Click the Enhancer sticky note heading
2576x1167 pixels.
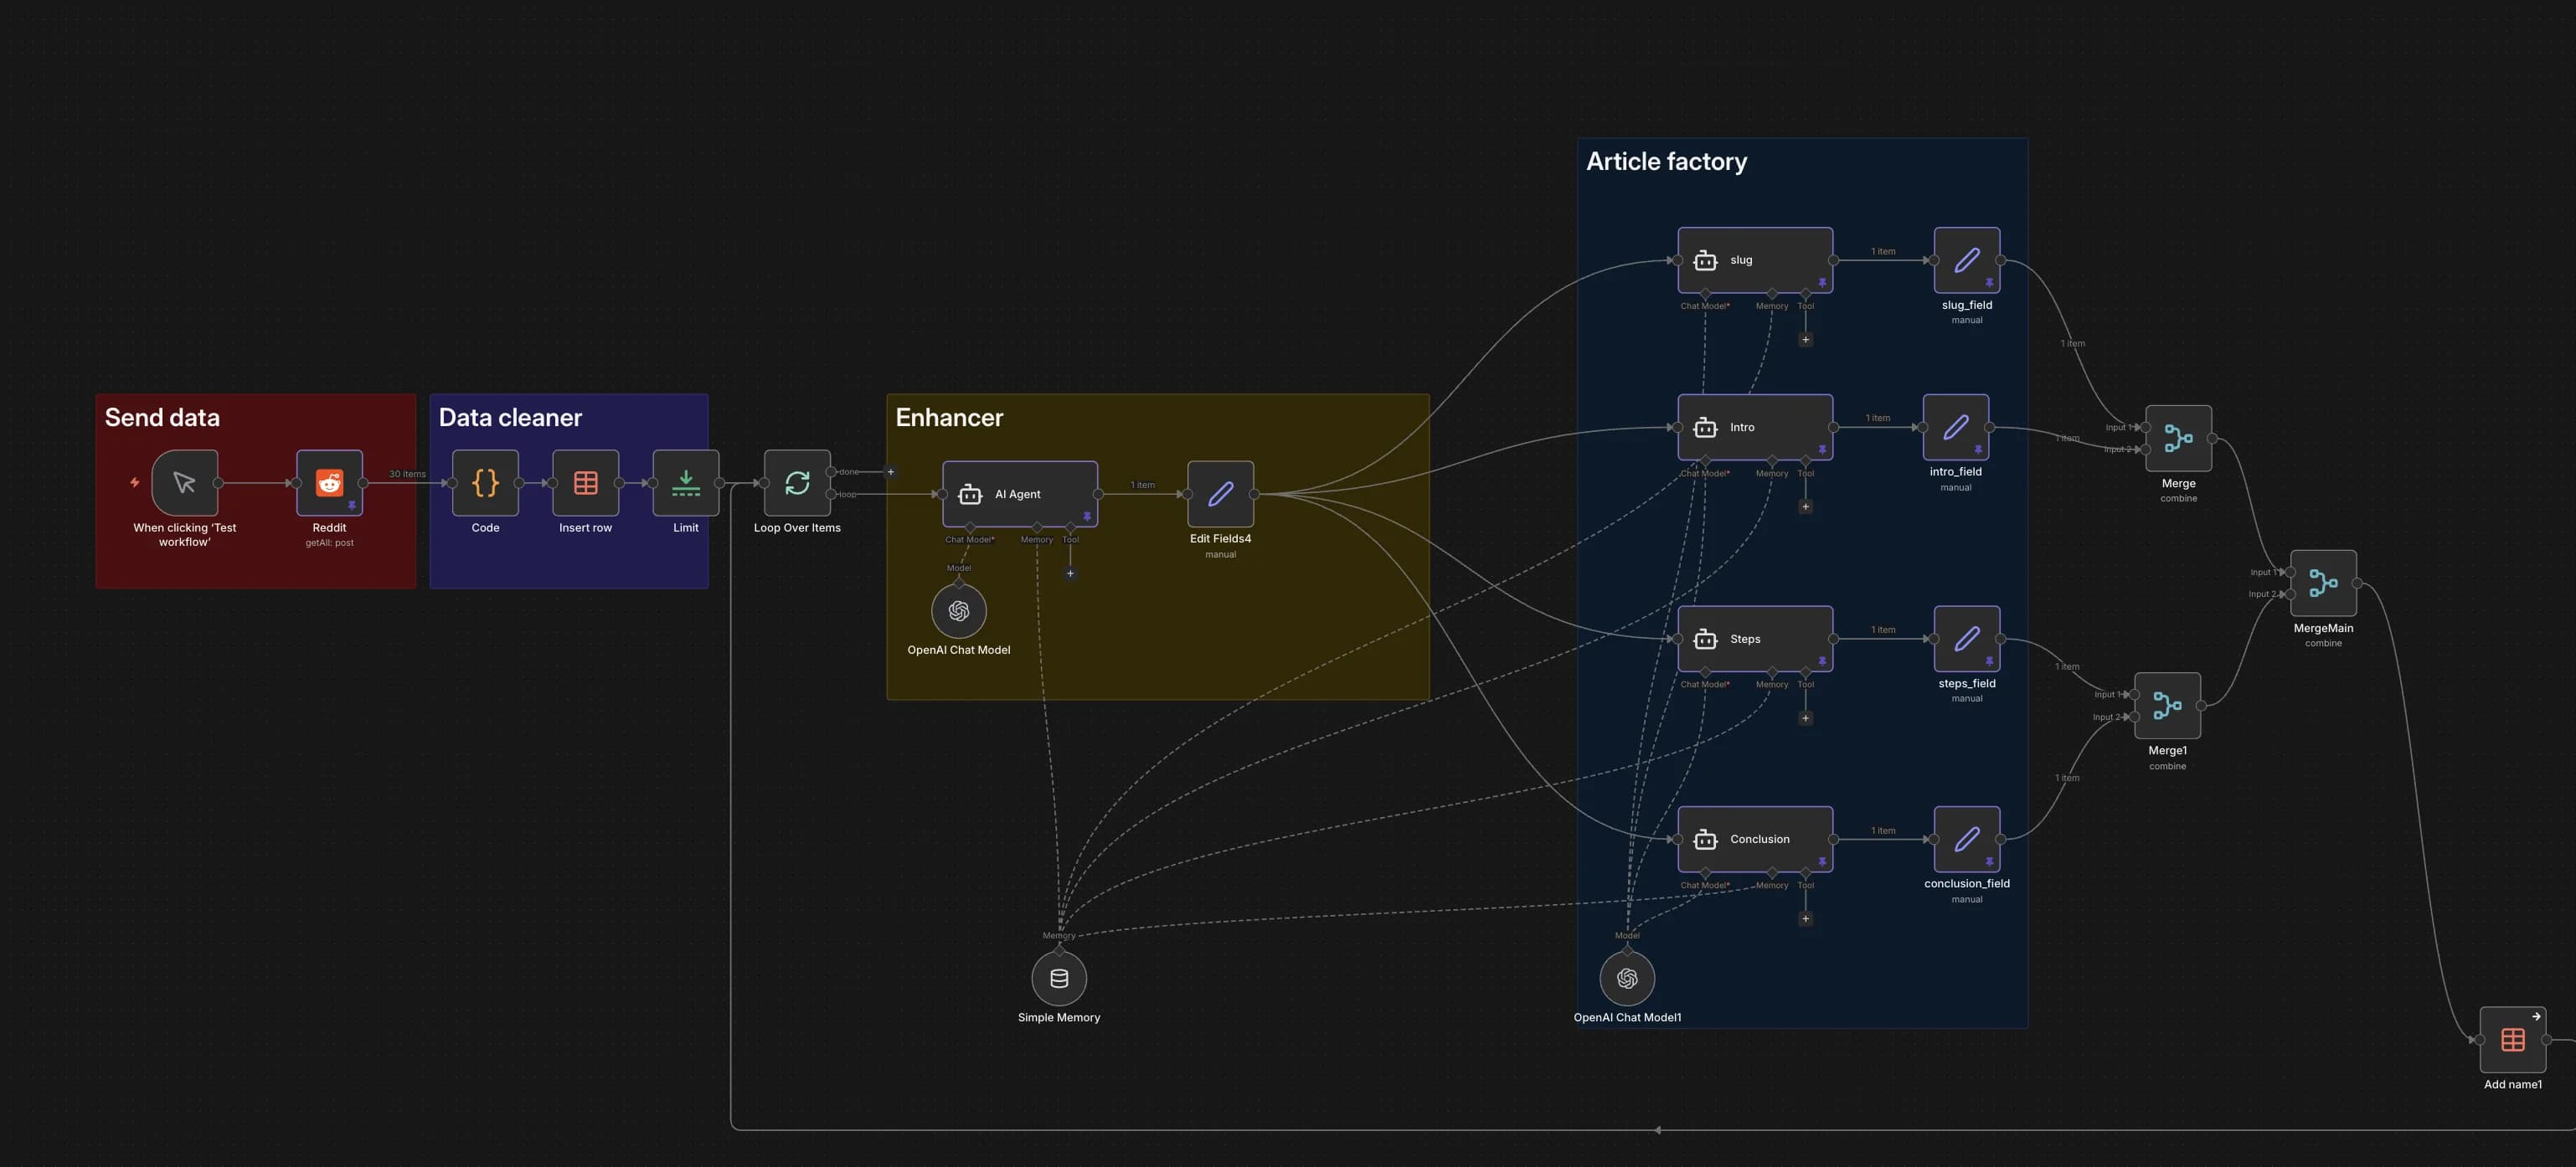(x=948, y=418)
